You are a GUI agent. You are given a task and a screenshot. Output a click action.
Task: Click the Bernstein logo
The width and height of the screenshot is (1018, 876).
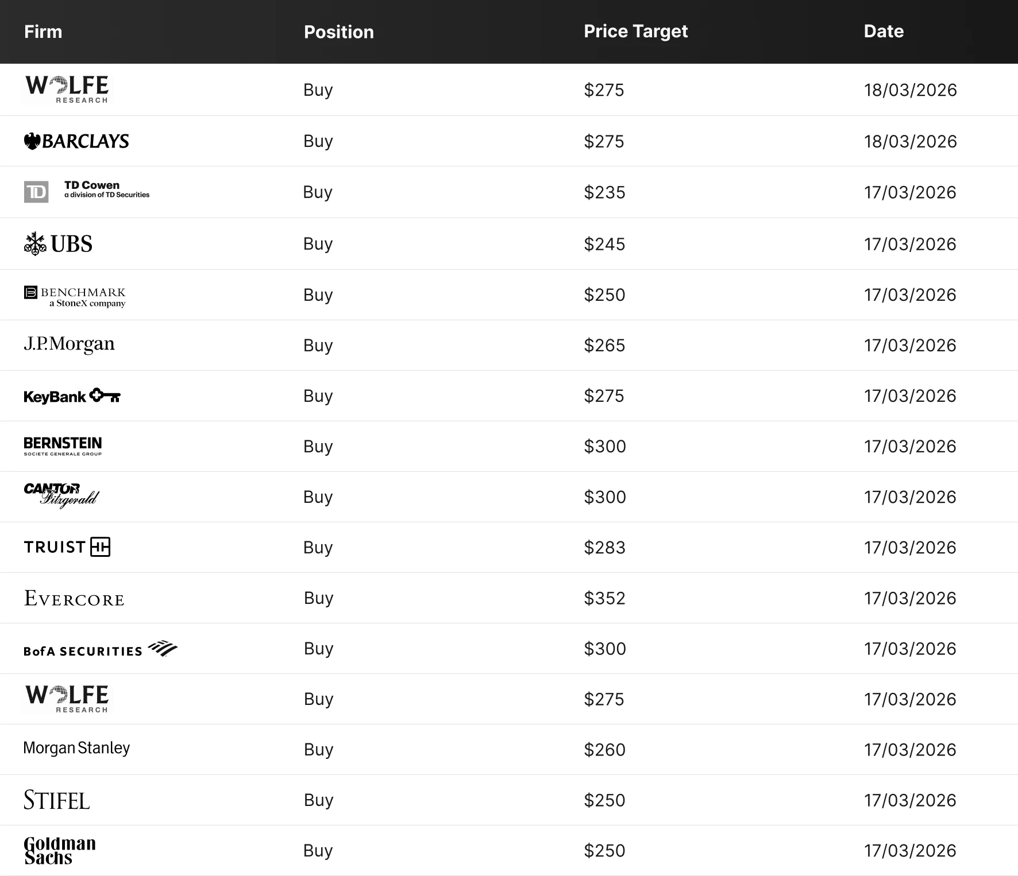coord(63,446)
